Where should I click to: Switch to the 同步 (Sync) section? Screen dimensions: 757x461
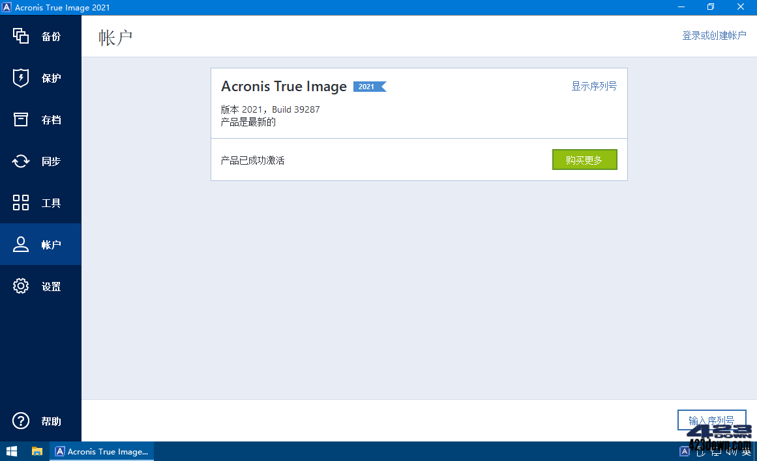pos(40,161)
